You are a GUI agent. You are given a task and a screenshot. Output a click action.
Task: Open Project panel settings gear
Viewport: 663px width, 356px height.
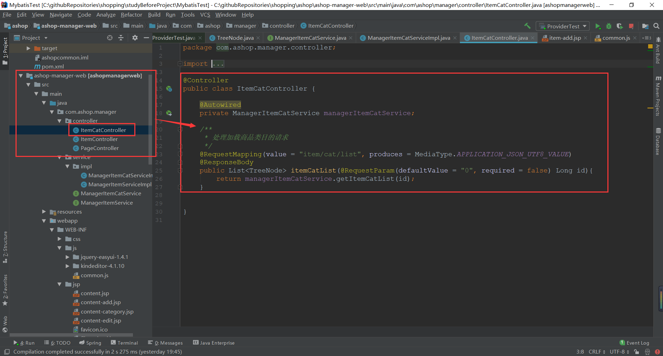(135, 38)
